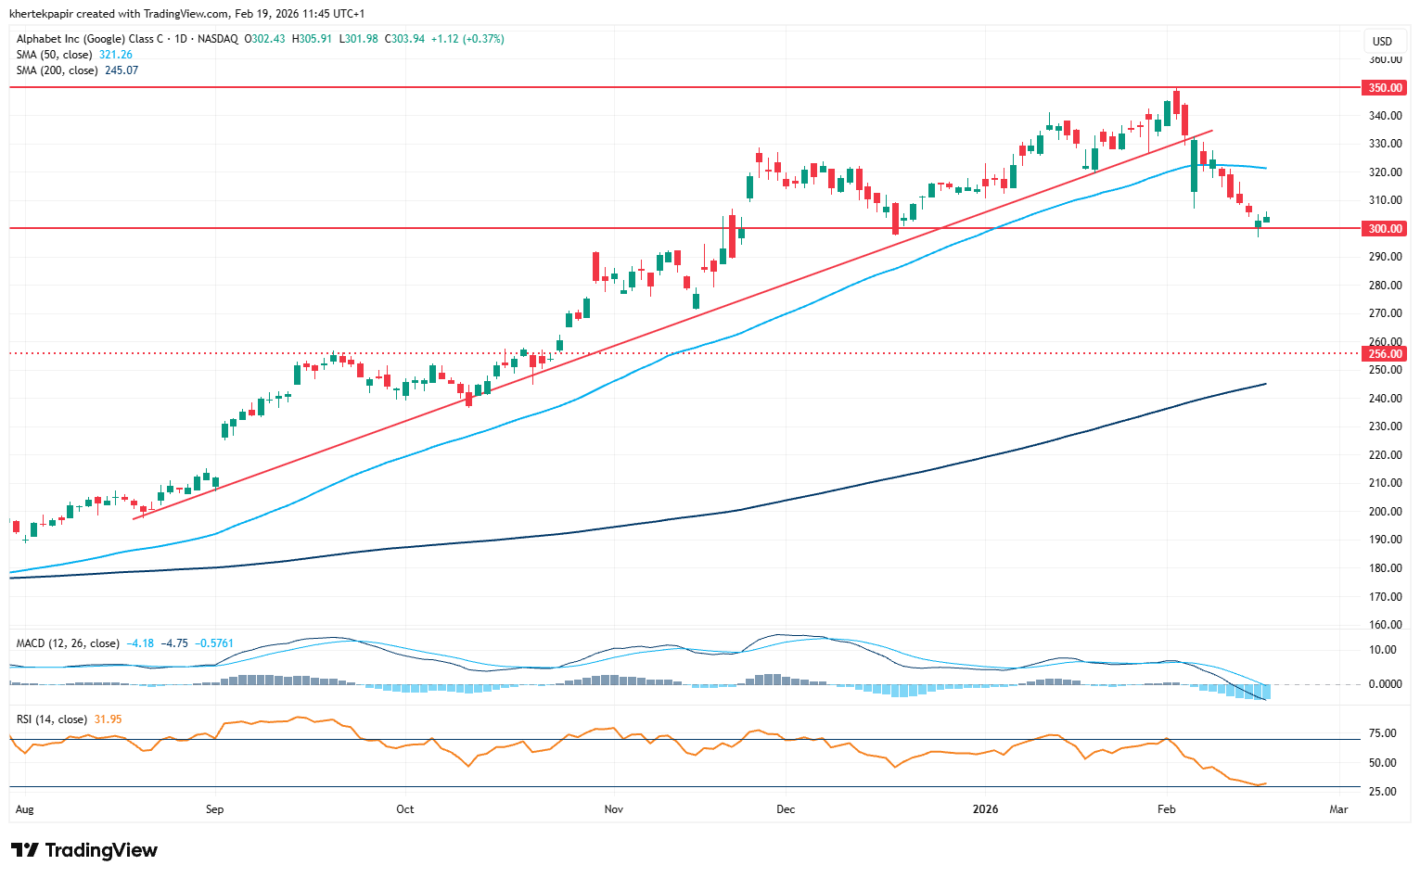Click the SMA 50 value 321.26
Image resolution: width=1420 pixels, height=878 pixels.
point(116,55)
